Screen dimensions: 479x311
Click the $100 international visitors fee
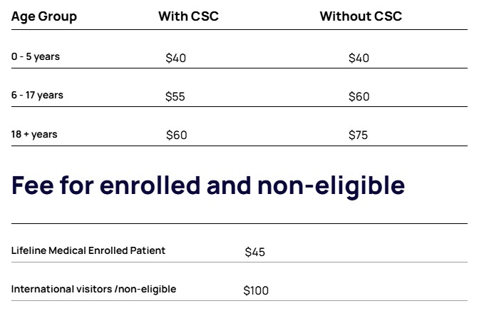click(256, 290)
